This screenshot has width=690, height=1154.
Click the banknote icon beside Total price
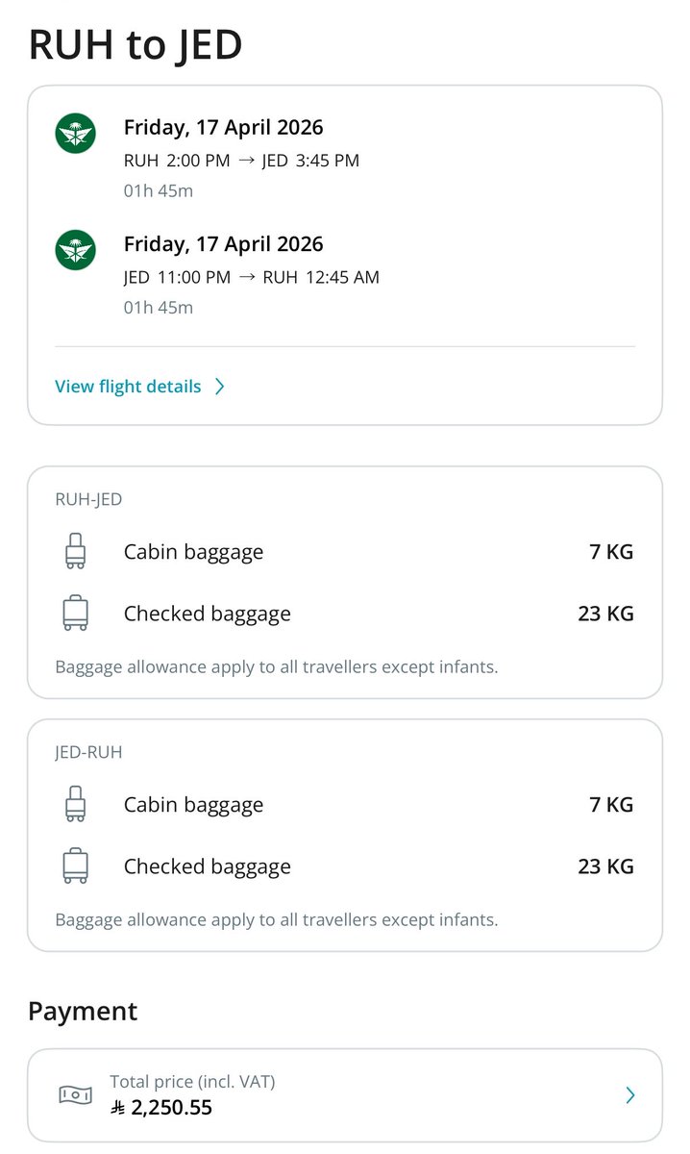[75, 1094]
